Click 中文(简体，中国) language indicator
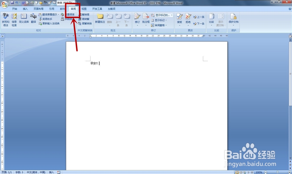Image resolution: width=292 pixels, height=174 pixels. pyautogui.click(x=36, y=172)
